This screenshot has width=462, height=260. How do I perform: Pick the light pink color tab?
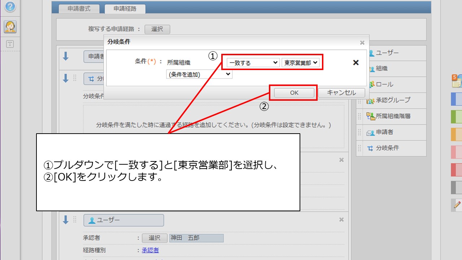click(x=457, y=152)
